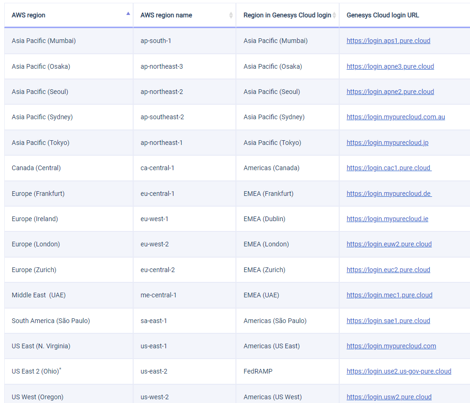Follow the login.apne2.pure.cloud URL

click(x=390, y=92)
